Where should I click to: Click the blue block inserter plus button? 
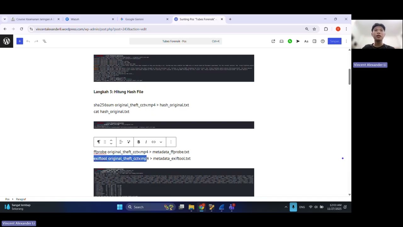click(20, 41)
